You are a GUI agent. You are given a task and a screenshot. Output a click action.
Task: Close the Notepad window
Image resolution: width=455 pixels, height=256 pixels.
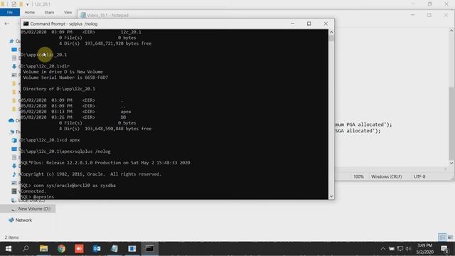[446, 15]
